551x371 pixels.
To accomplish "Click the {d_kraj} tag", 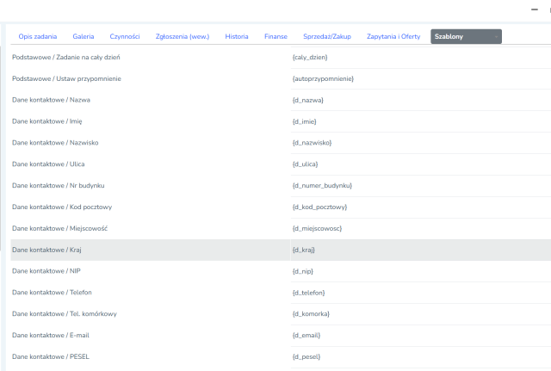I will pyautogui.click(x=304, y=250).
